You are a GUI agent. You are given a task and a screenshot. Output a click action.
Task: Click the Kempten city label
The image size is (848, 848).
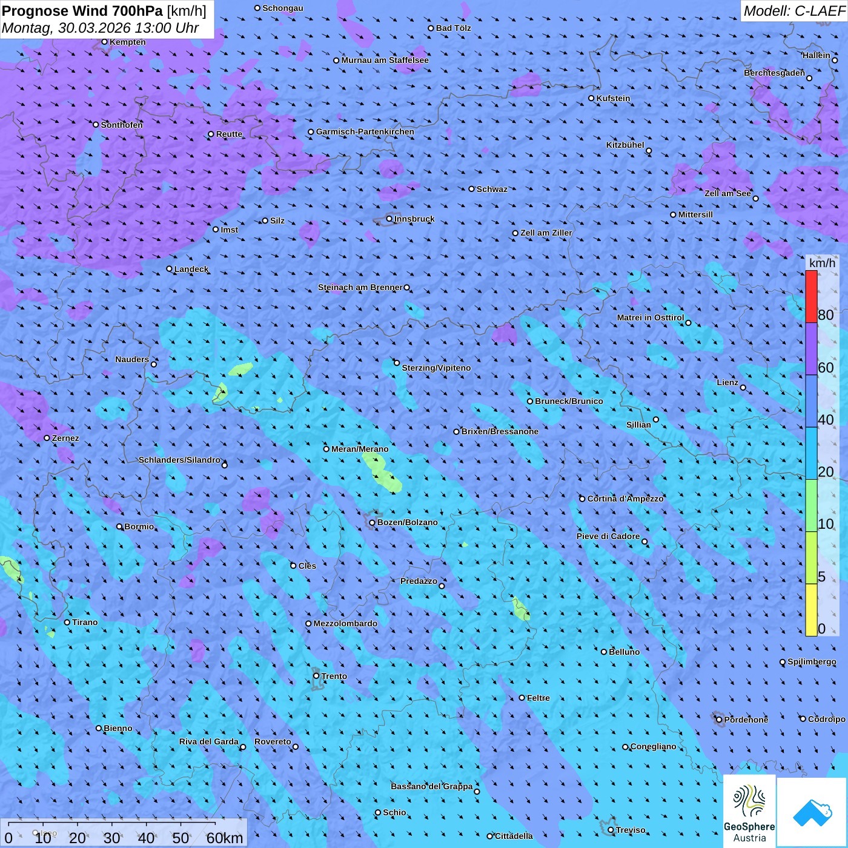pos(127,42)
